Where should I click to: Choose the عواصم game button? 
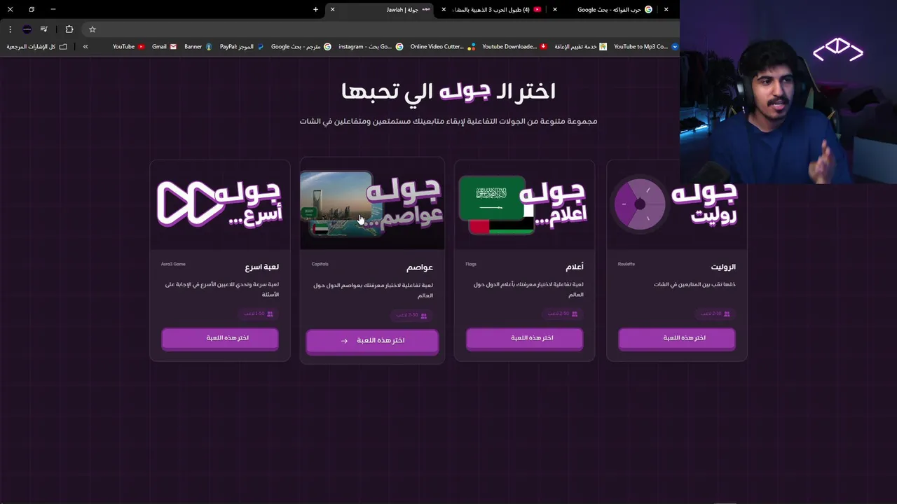tap(372, 341)
